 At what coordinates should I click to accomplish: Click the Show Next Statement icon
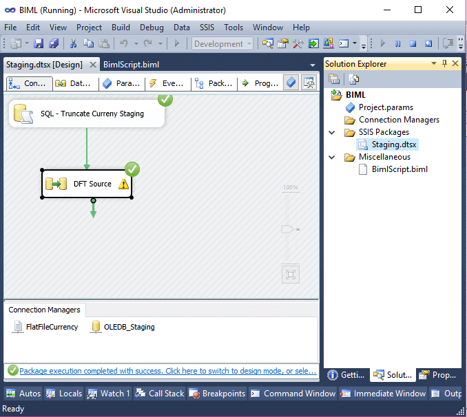tap(448, 44)
